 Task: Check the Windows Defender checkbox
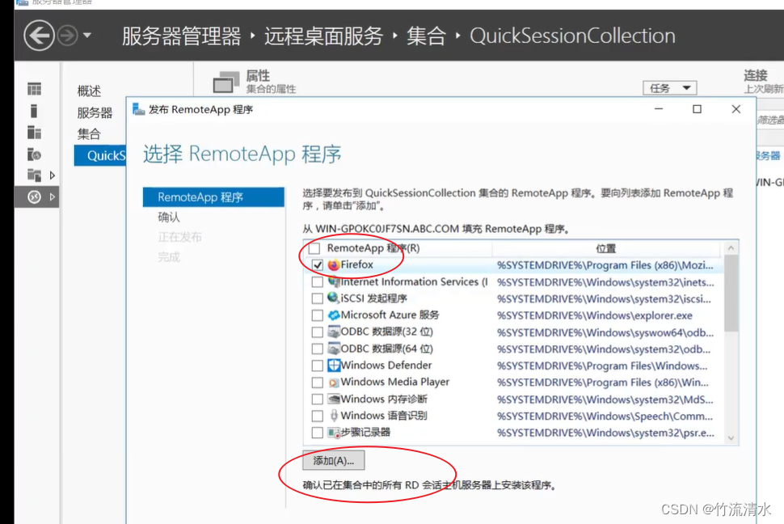coord(317,366)
